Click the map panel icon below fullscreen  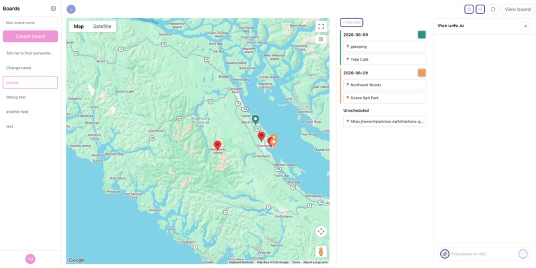tap(321, 39)
